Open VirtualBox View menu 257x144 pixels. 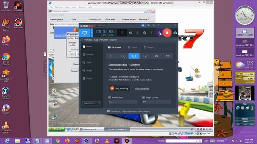coord(67,7)
